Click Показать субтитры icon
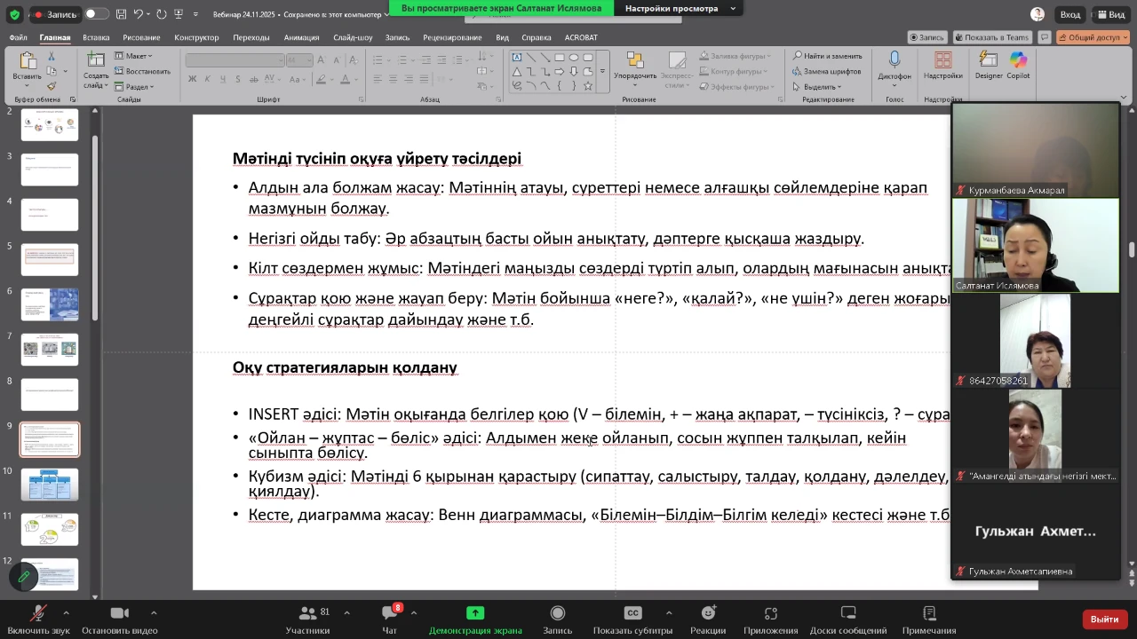1137x639 pixels. (x=632, y=614)
